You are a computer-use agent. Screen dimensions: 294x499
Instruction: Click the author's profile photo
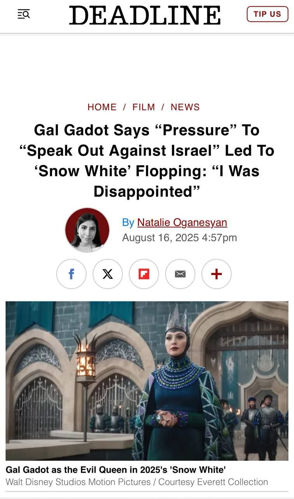pyautogui.click(x=87, y=230)
